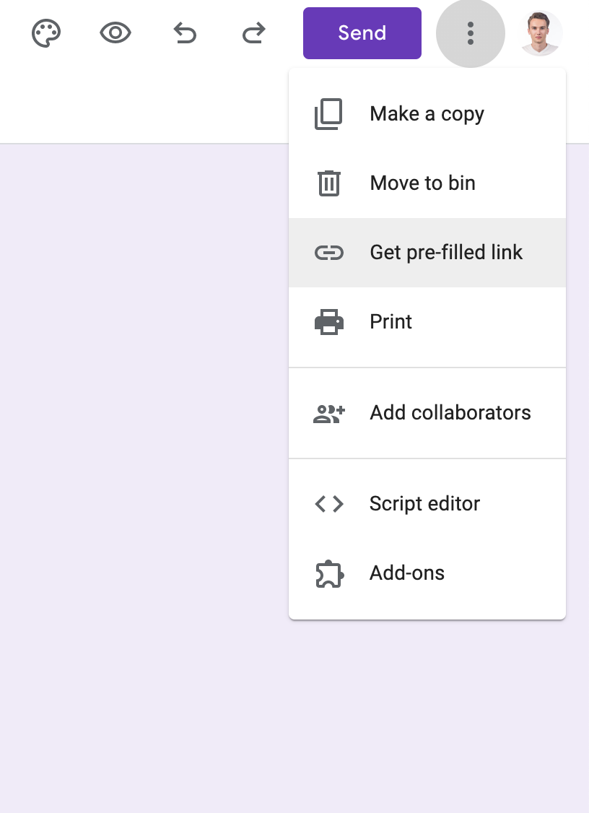Open Script editor from the menu

(x=427, y=504)
